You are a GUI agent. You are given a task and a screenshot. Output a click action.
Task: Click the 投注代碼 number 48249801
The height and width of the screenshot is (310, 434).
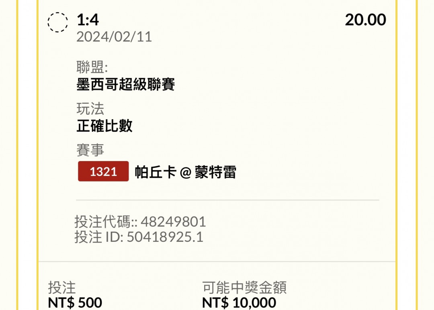[x=173, y=222]
